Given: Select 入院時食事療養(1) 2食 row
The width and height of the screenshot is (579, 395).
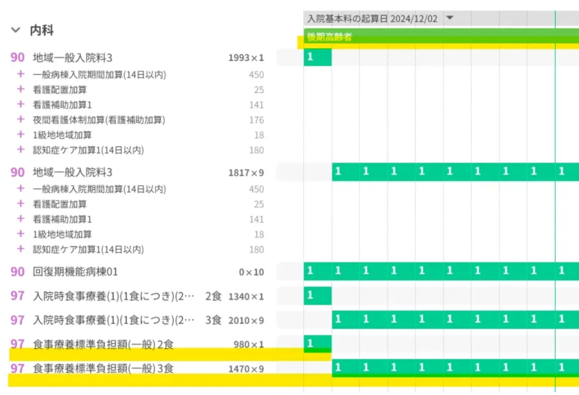Looking at the screenshot, I should tap(138, 296).
